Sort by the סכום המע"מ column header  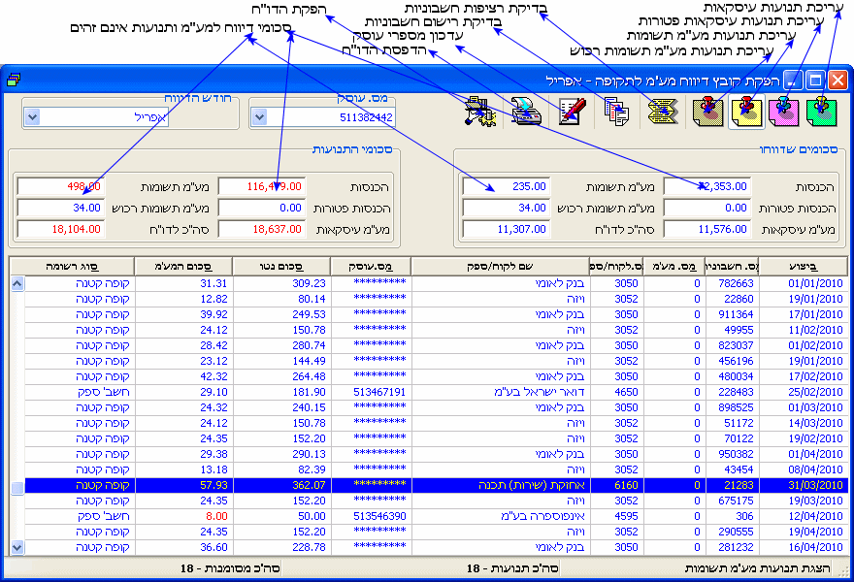click(183, 266)
